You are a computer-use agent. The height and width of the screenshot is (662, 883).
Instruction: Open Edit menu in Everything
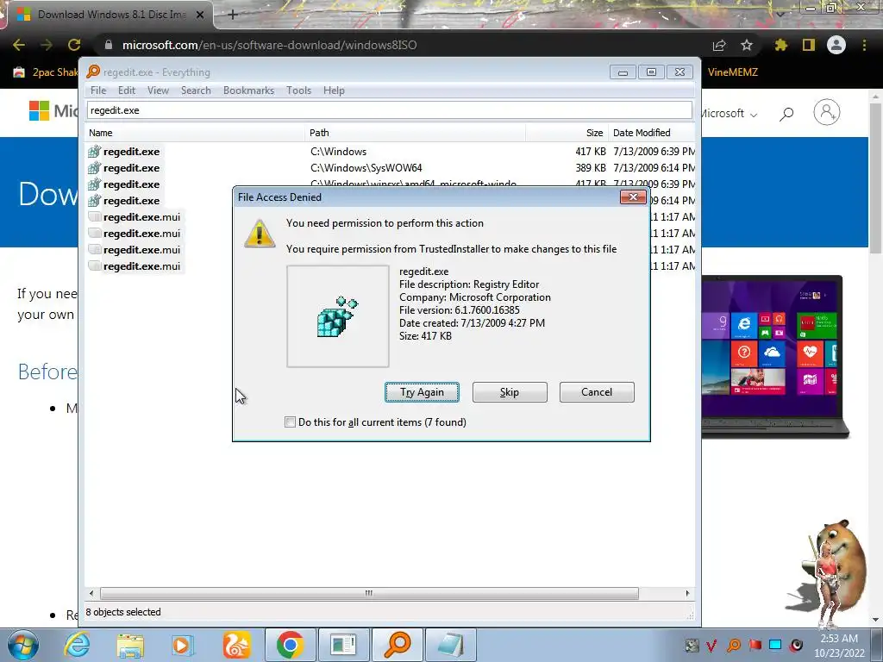[x=127, y=90]
